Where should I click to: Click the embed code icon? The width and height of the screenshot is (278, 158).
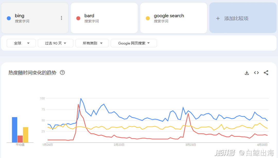tap(256, 73)
